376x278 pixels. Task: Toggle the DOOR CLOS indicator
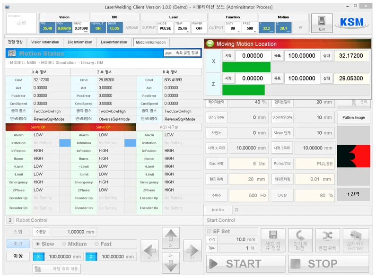pos(114,27)
